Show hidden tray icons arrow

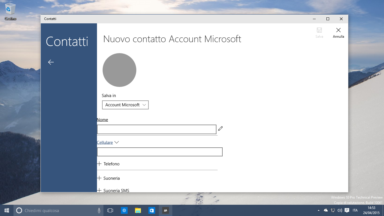319,210
